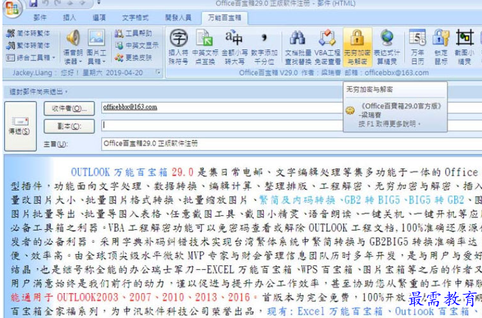Click 万年日历 calendar icon
Screen dimensions: 482x318
pos(417,46)
